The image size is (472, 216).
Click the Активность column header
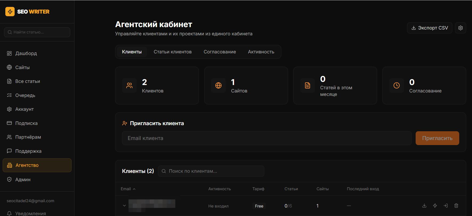(x=220, y=189)
